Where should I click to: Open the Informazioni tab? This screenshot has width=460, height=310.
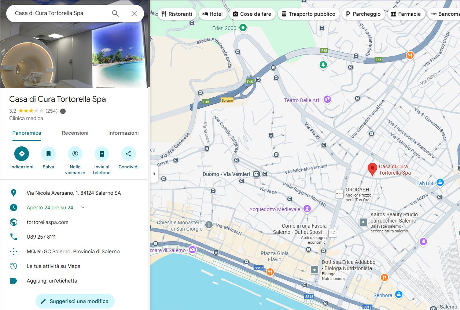pos(124,133)
